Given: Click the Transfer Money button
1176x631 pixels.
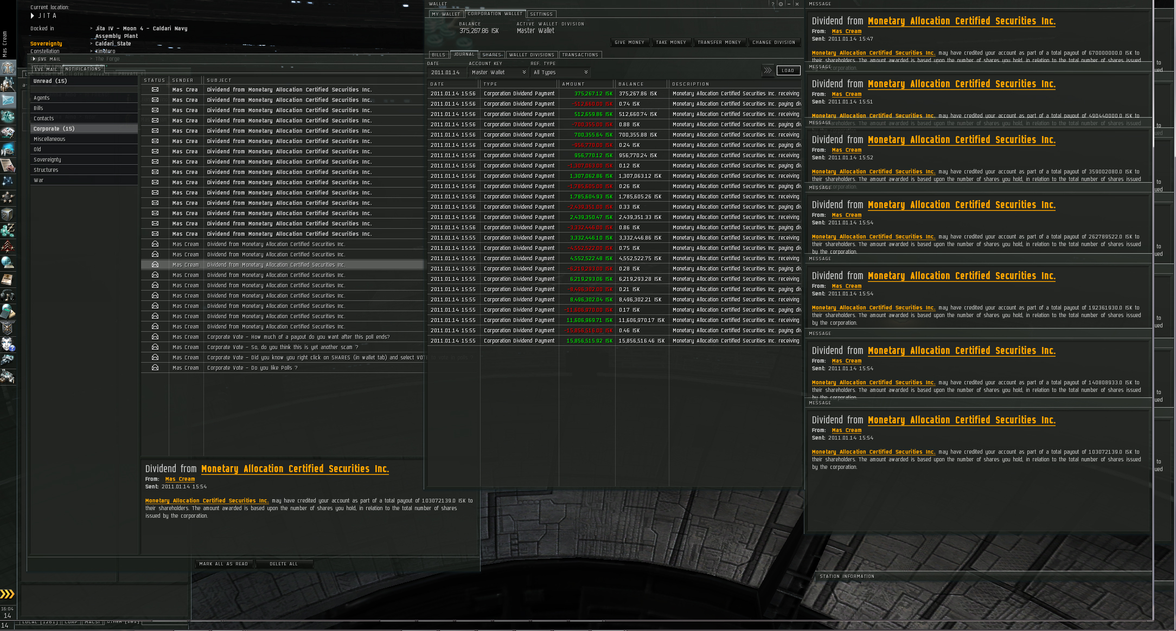Looking at the screenshot, I should point(719,42).
